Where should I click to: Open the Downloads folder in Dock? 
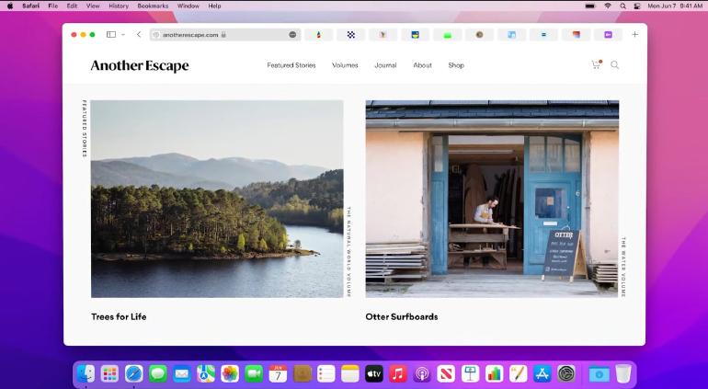point(599,373)
